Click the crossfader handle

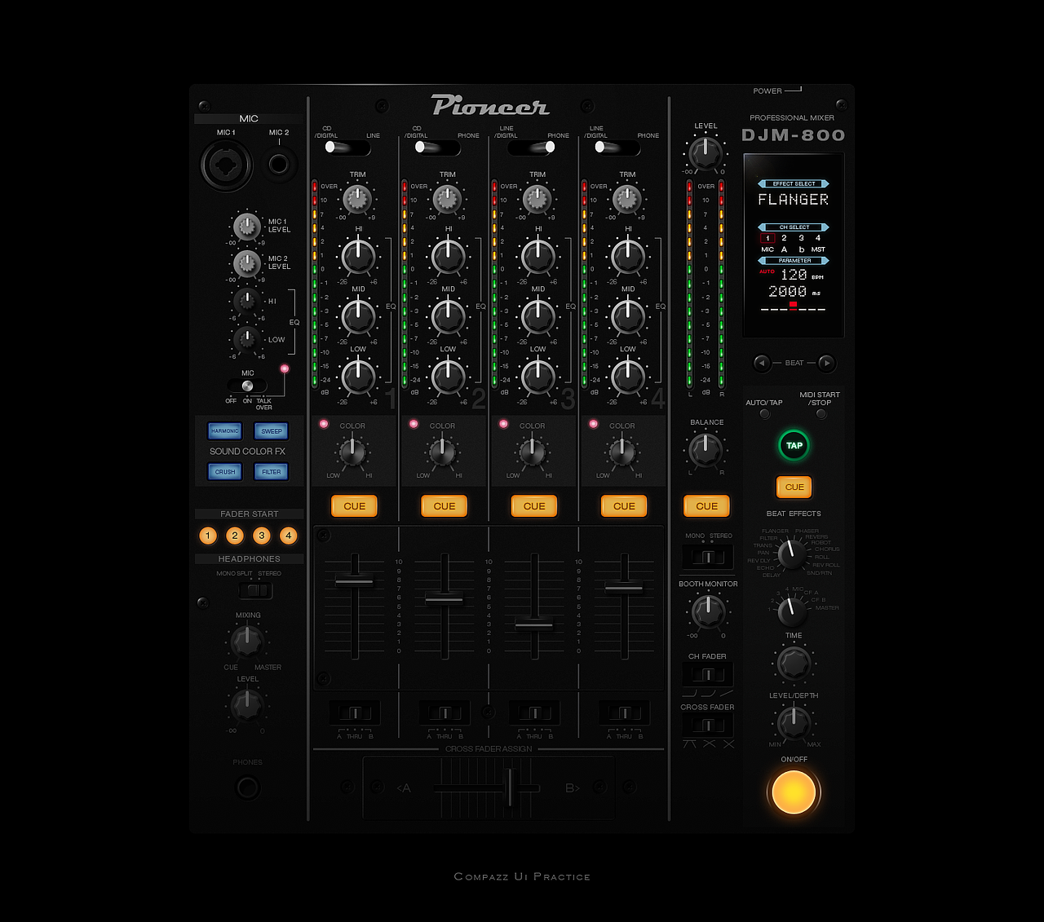[511, 787]
